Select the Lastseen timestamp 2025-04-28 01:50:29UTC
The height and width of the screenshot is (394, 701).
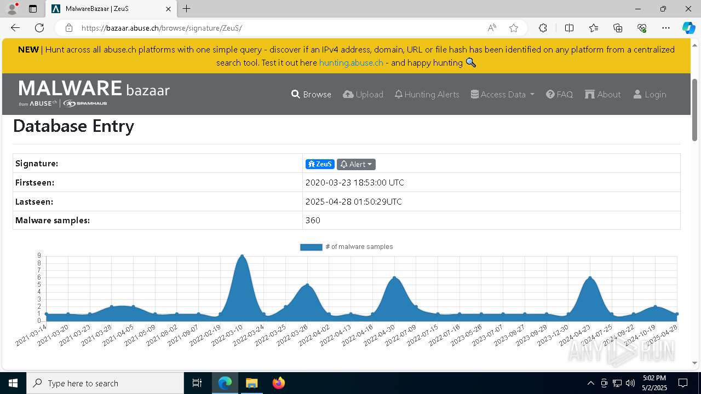click(x=354, y=202)
